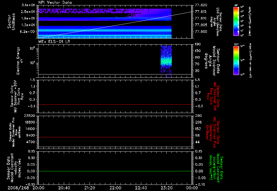Click the electron burst in ELS spectrogram
Screen dimensions: 277x191
click(x=166, y=61)
